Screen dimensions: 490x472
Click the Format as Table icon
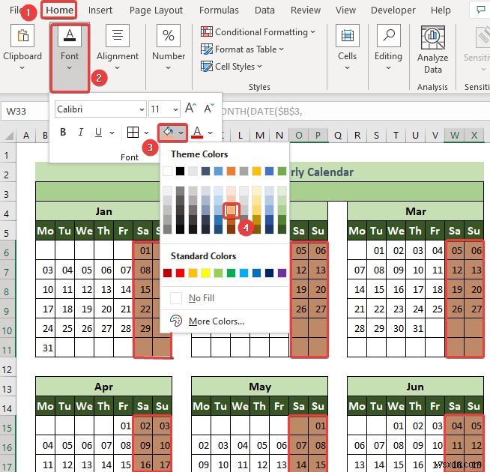(207, 49)
